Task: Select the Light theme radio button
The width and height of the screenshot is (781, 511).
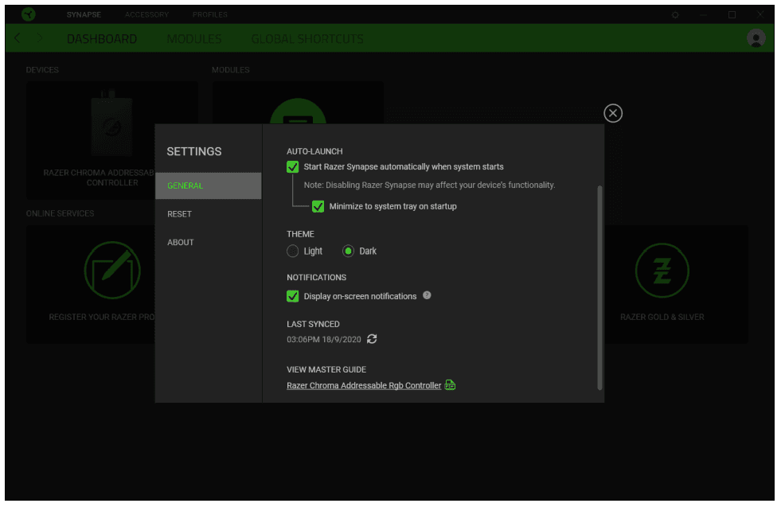Action: pyautogui.click(x=292, y=251)
